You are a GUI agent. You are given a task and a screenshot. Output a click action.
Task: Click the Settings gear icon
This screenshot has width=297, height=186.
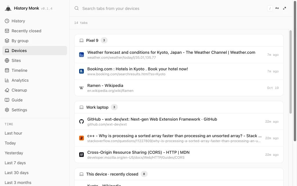pyautogui.click(x=7, y=110)
